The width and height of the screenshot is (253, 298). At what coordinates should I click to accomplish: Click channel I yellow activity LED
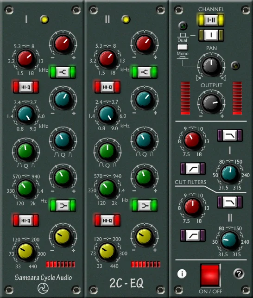click(x=44, y=19)
